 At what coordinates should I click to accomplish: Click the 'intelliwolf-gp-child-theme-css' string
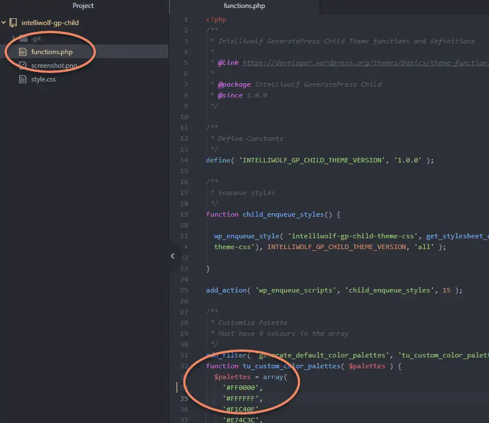click(x=353, y=236)
